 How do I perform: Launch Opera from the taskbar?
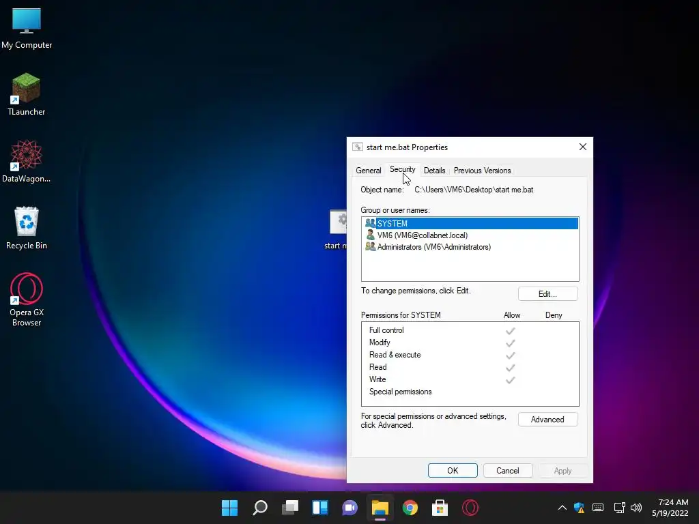(x=470, y=508)
